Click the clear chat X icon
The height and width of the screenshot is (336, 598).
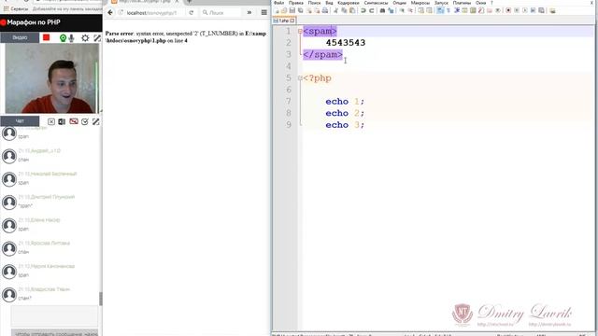tap(51, 121)
